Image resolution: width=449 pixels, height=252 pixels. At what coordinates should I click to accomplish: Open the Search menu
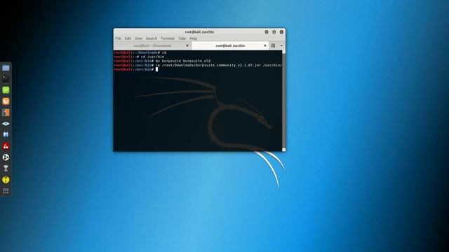click(152, 38)
